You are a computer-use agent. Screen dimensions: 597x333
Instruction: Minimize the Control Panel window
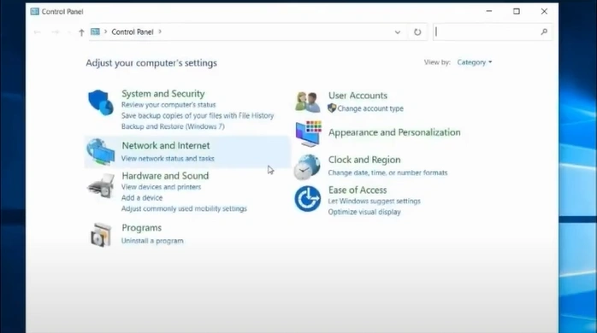(x=489, y=11)
